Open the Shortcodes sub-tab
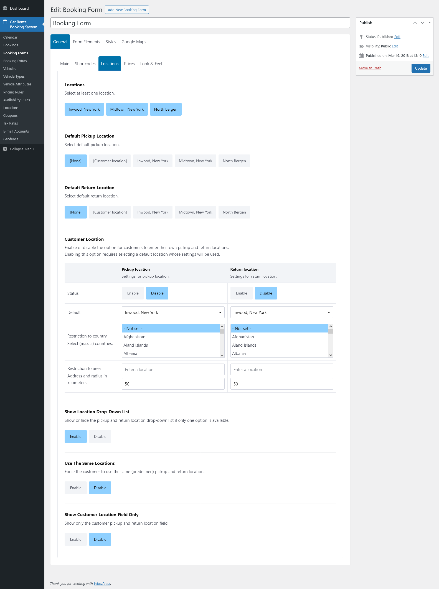This screenshot has height=589, width=439. pos(85,64)
